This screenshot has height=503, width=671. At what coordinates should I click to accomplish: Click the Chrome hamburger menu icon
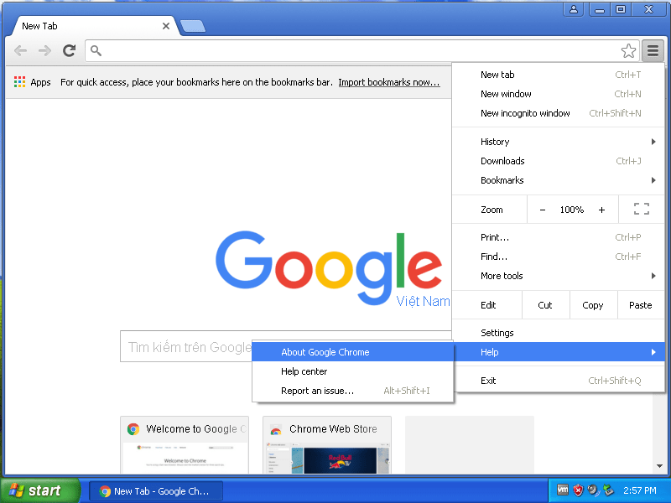[653, 51]
